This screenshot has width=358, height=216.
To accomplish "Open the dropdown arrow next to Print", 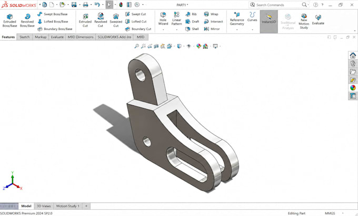I will pyautogui.click(x=91, y=5).
